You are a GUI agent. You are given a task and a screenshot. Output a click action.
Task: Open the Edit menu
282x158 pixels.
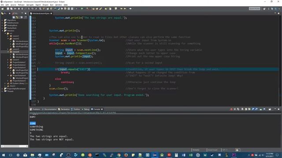click(7, 5)
